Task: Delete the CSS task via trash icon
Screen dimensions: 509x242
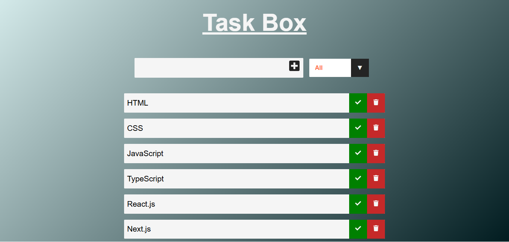Action: pyautogui.click(x=376, y=128)
